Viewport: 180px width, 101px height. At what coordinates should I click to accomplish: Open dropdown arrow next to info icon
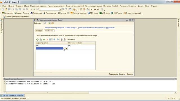point(77,10)
